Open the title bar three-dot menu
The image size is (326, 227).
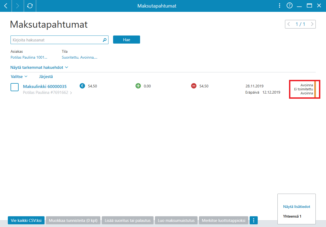pos(280,6)
